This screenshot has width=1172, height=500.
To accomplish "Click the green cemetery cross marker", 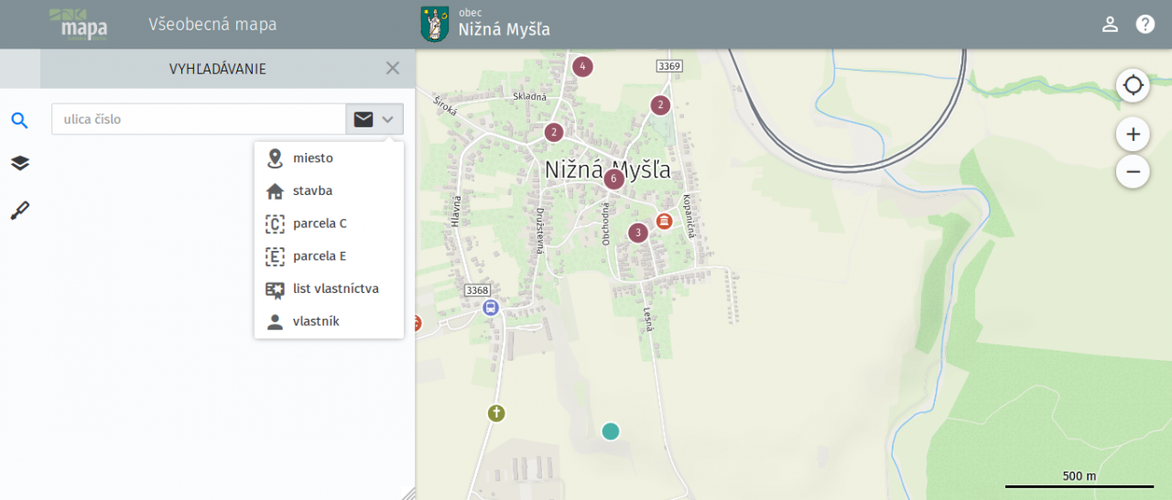I will pos(496,413).
